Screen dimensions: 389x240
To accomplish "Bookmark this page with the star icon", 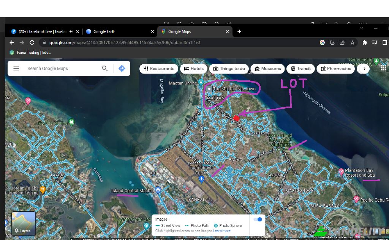I will pos(352,42).
